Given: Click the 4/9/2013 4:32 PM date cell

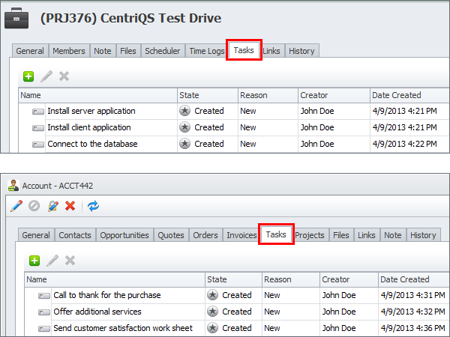Looking at the screenshot, I should (412, 312).
